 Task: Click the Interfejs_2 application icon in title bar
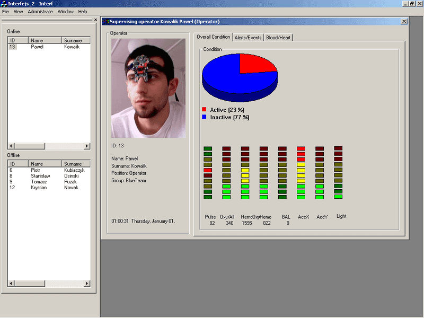(4, 4)
